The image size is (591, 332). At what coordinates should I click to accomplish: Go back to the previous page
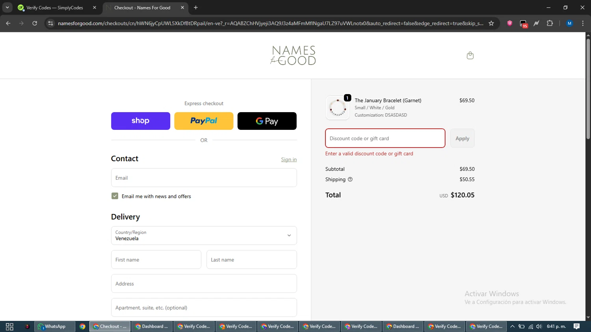pyautogui.click(x=8, y=23)
